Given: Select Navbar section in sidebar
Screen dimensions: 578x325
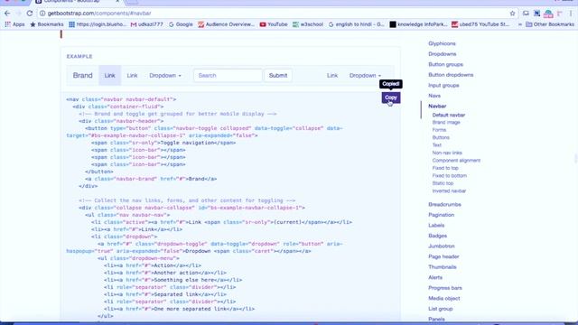Looking at the screenshot, I should [437, 107].
